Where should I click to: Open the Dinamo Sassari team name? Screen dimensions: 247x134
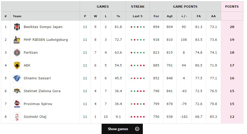point(37,78)
